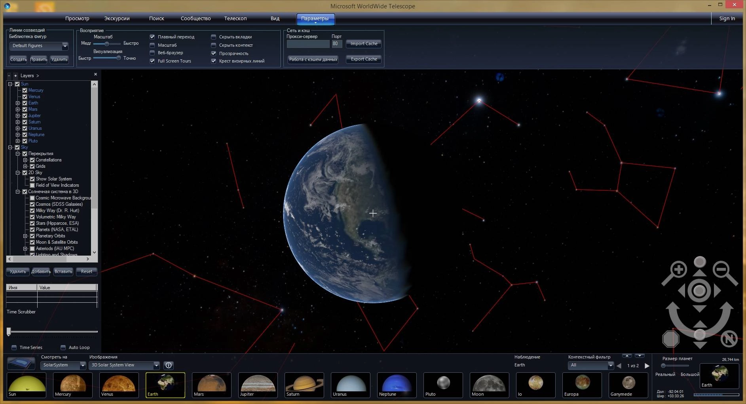Enable the Auto Loop checkbox

click(x=63, y=347)
